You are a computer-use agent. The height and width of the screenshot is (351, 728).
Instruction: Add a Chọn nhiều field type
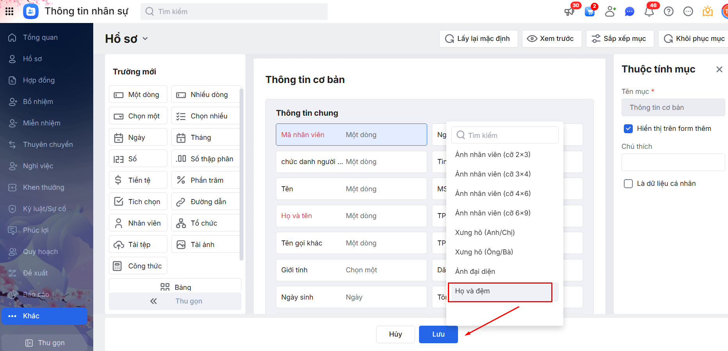click(206, 116)
